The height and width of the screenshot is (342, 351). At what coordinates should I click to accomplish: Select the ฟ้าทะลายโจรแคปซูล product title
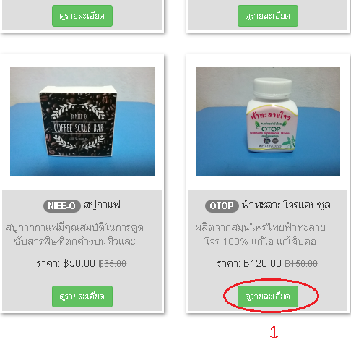286,205
